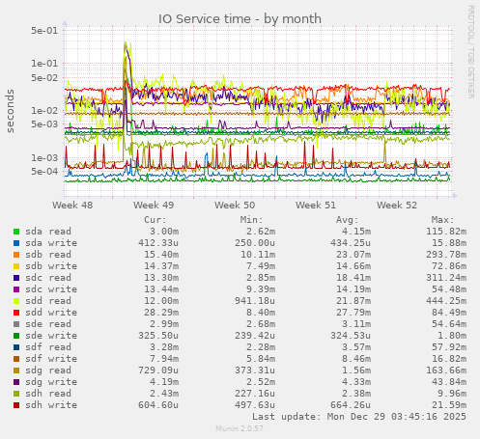The height and width of the screenshot is (439, 480).
Task: Click the 'Max:' column header
Action: (x=442, y=220)
